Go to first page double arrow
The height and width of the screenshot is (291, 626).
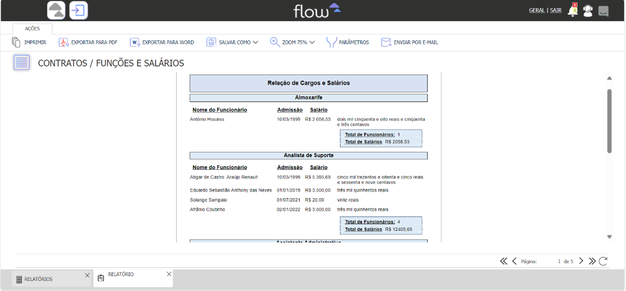[x=504, y=261]
